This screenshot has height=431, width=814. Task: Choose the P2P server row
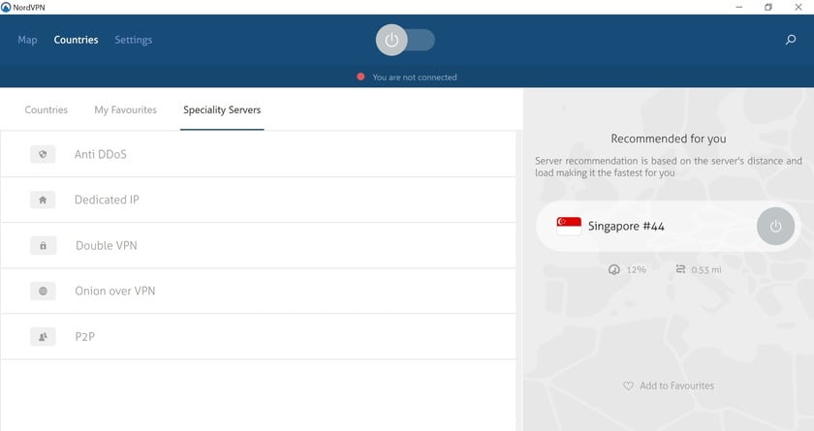tap(259, 337)
